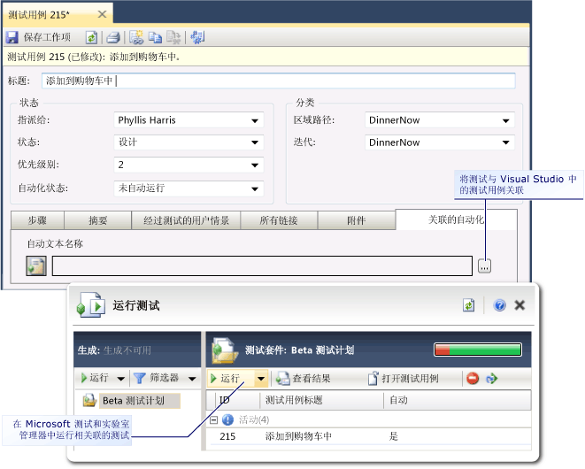Click the View Results icon
585x469 pixels.
[x=283, y=379]
